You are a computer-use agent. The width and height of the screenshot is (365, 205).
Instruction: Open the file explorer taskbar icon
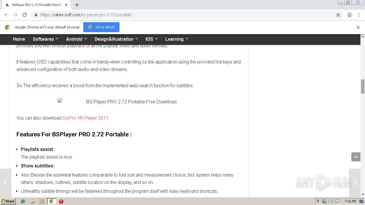tap(32, 201)
